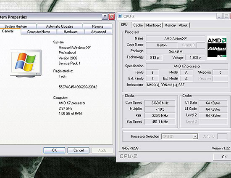This screenshot has width=231, height=178.
Task: Switch to the Cache tab in CPU-Z
Action: pos(138,25)
